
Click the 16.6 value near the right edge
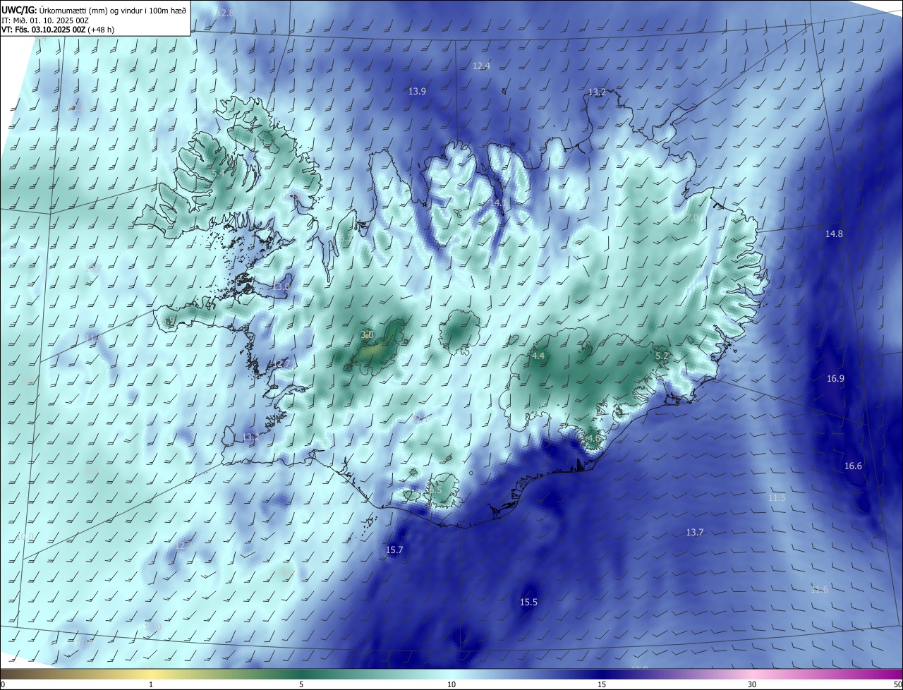tap(854, 466)
